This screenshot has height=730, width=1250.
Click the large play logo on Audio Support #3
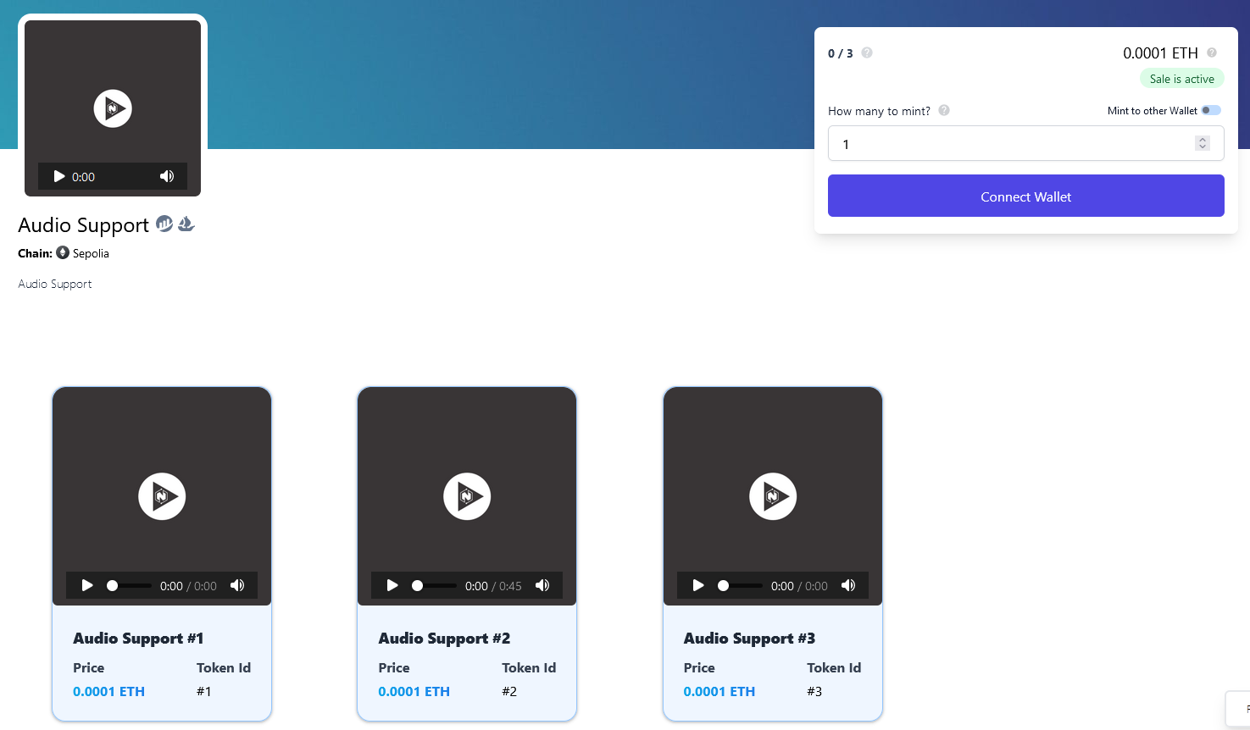(x=773, y=496)
